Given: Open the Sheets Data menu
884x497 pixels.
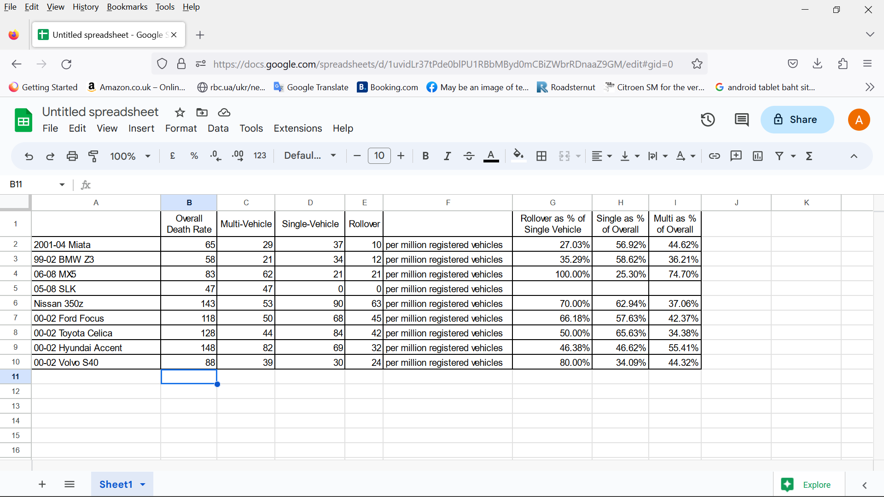Looking at the screenshot, I should 218,128.
